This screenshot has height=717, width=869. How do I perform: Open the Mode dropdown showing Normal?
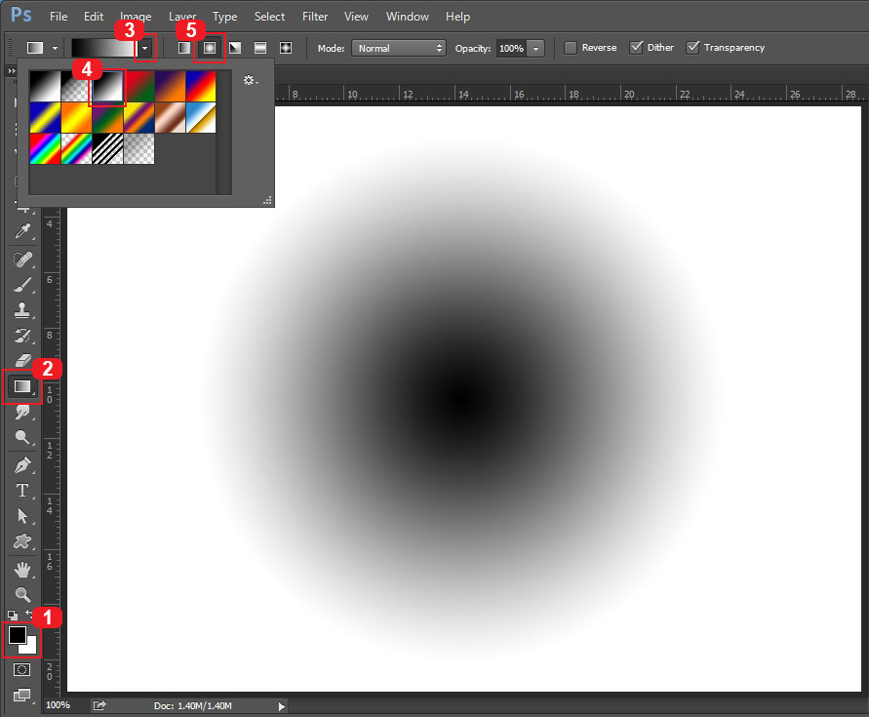399,48
